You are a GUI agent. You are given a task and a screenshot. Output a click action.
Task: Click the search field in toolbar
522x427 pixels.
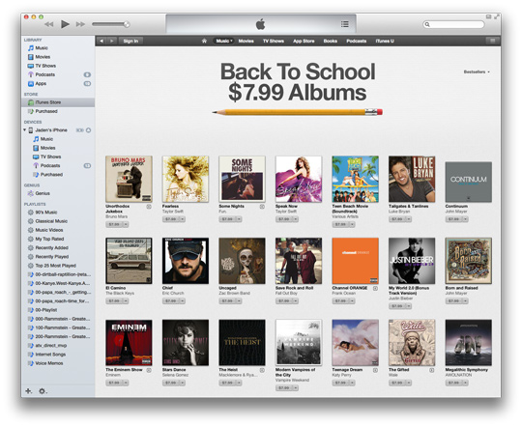[453, 24]
